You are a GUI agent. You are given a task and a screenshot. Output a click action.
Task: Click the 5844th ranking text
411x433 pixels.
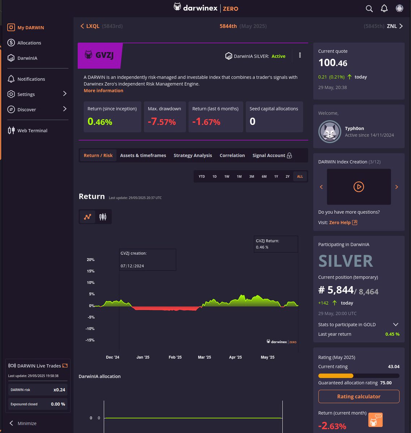[x=228, y=26]
